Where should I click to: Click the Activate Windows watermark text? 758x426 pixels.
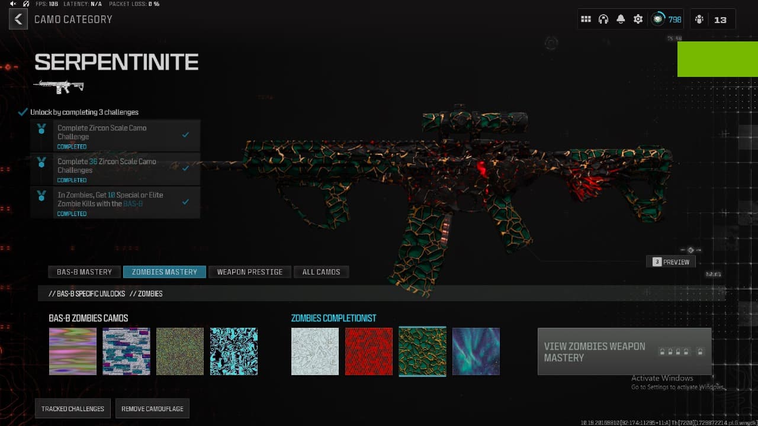(x=662, y=378)
